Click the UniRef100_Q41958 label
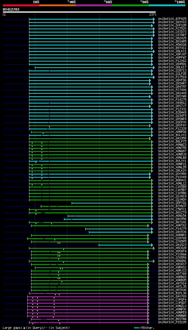 [x=172, y=138]
